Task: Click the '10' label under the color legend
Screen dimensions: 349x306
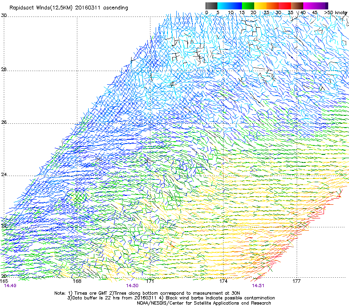Action: point(231,13)
